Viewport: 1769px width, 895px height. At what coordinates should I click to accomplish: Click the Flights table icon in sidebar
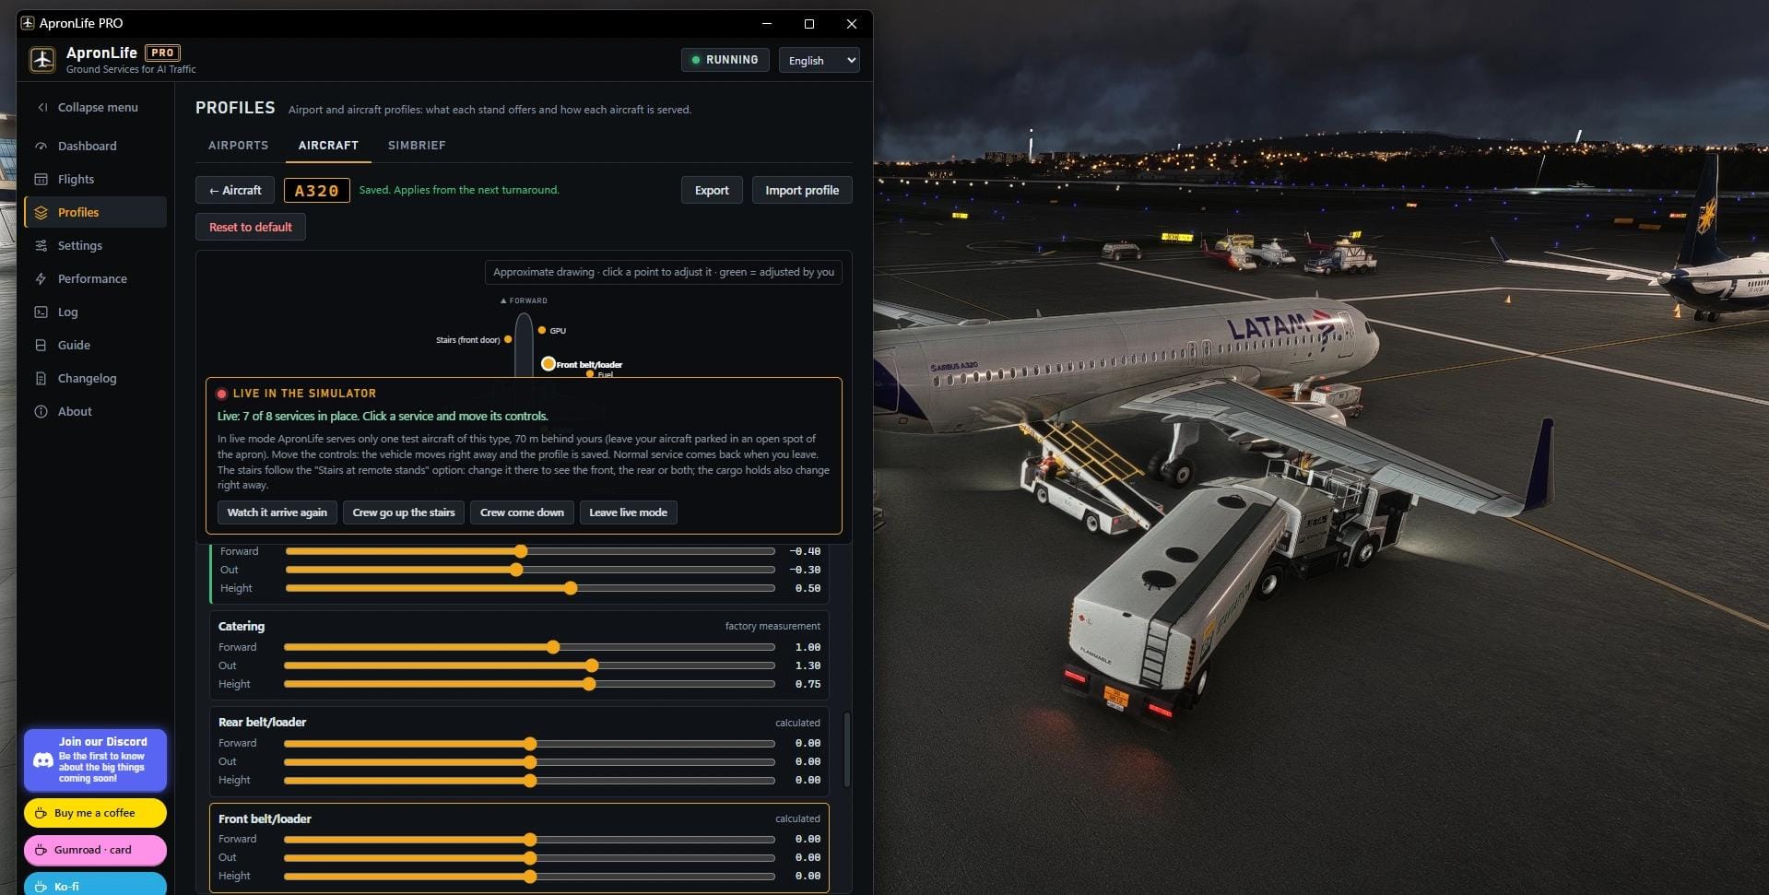click(x=41, y=179)
